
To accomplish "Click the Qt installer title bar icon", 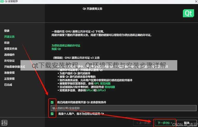I will pyautogui.click(x=2, y=1).
